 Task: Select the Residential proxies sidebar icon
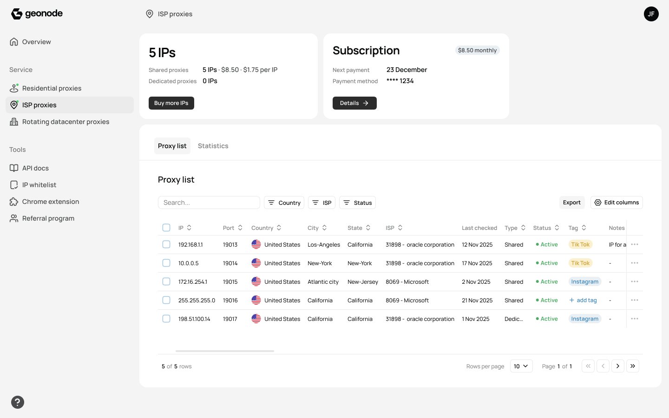[x=14, y=88]
